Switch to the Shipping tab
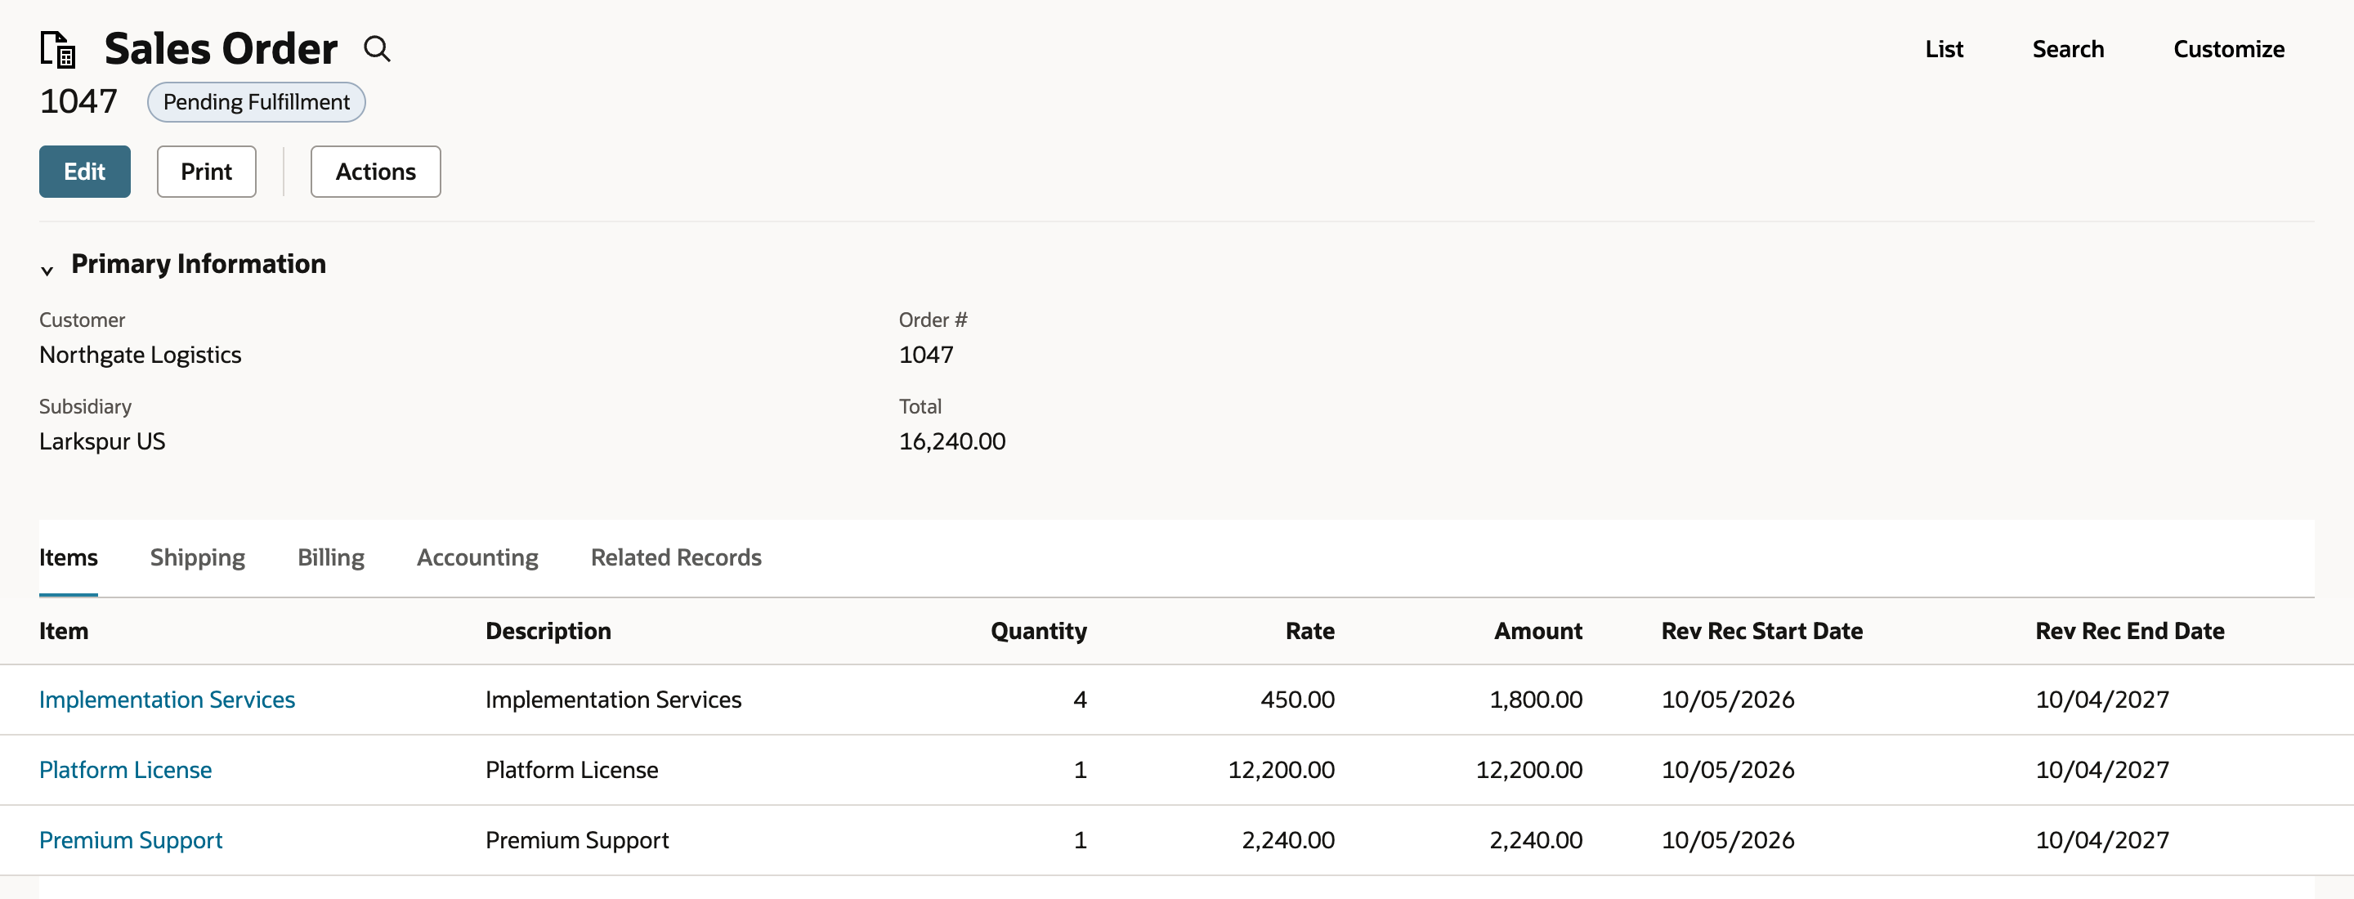Viewport: 2354px width, 899px height. coord(197,557)
